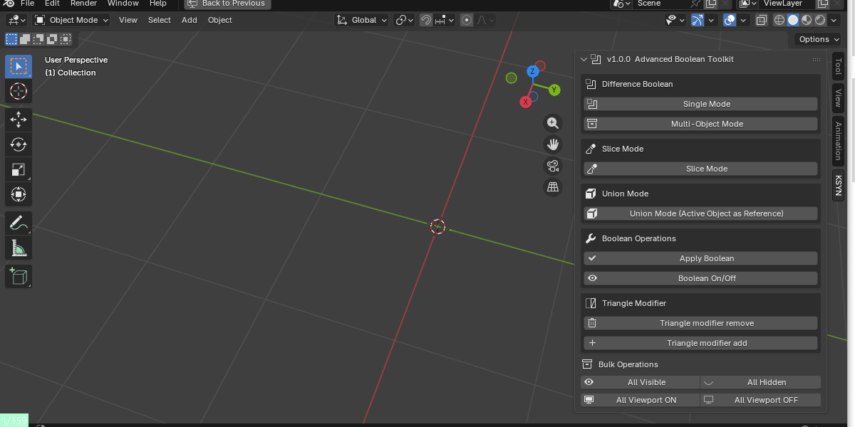The image size is (855, 427).
Task: Open the pivot point dropdown
Action: pyautogui.click(x=405, y=20)
